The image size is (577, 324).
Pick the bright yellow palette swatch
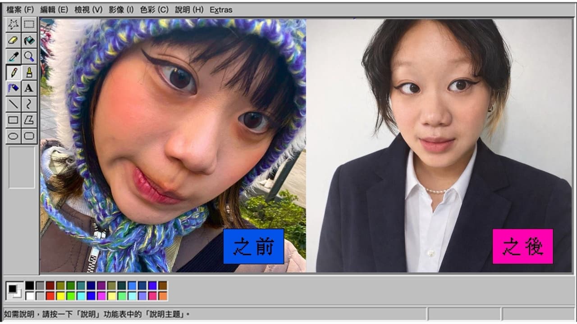click(60, 296)
